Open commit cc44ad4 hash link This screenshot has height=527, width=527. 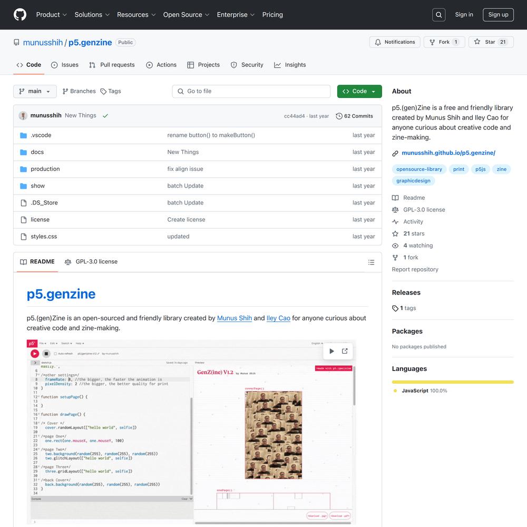tap(294, 116)
